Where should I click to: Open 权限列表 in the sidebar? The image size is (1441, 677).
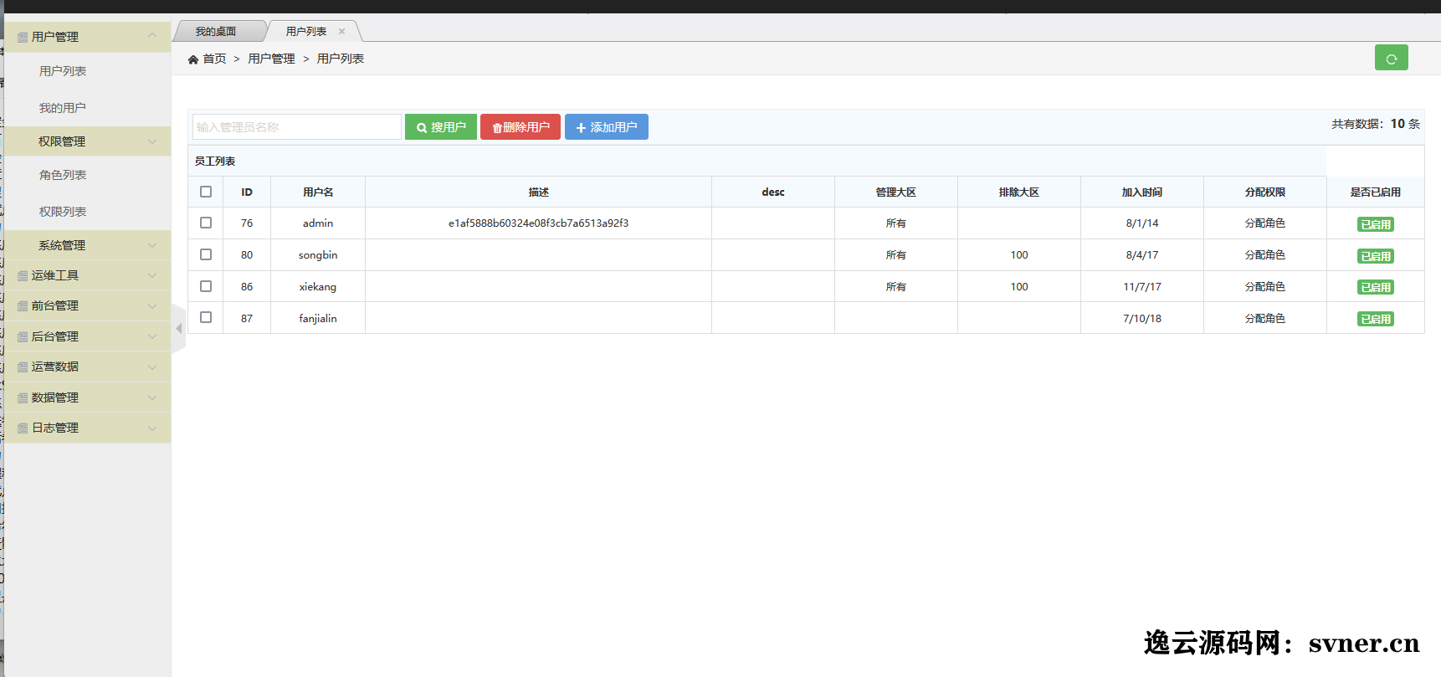coord(63,212)
